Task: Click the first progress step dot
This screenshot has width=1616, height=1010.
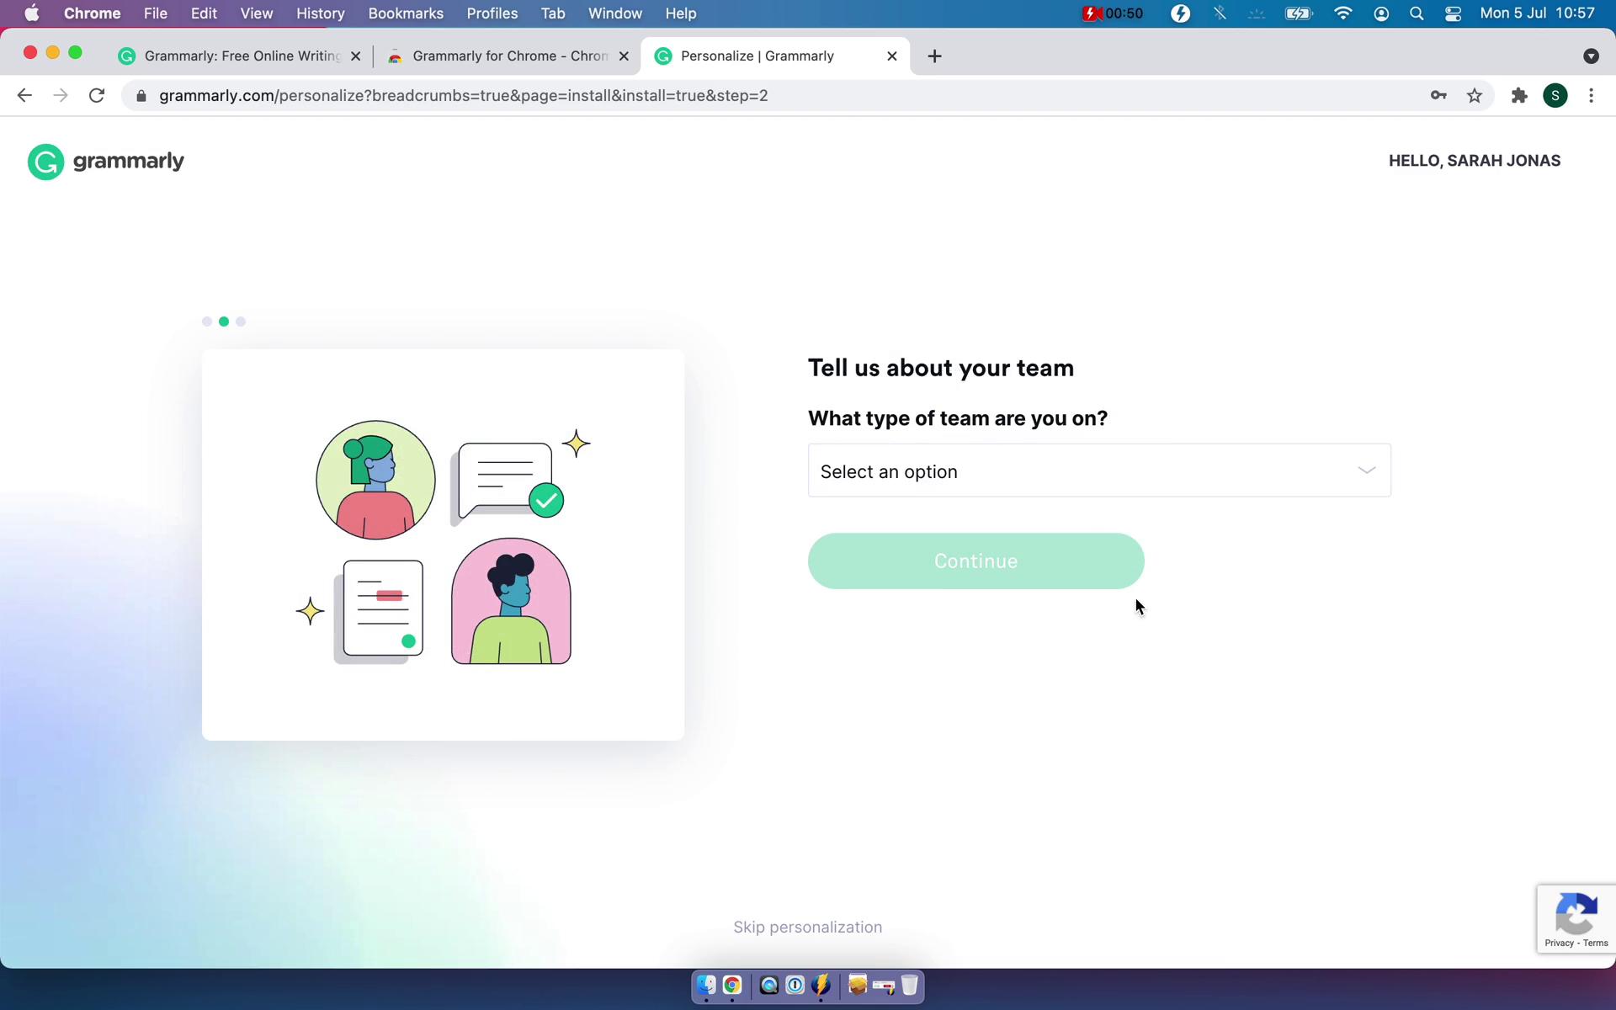Action: tap(207, 322)
